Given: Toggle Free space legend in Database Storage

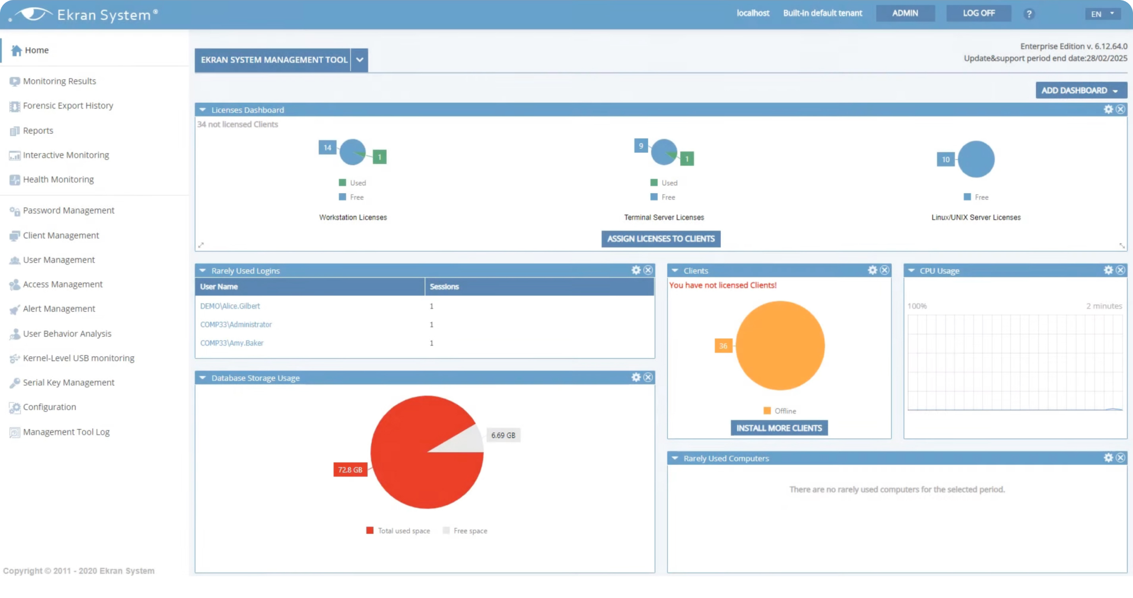Looking at the screenshot, I should tap(465, 531).
